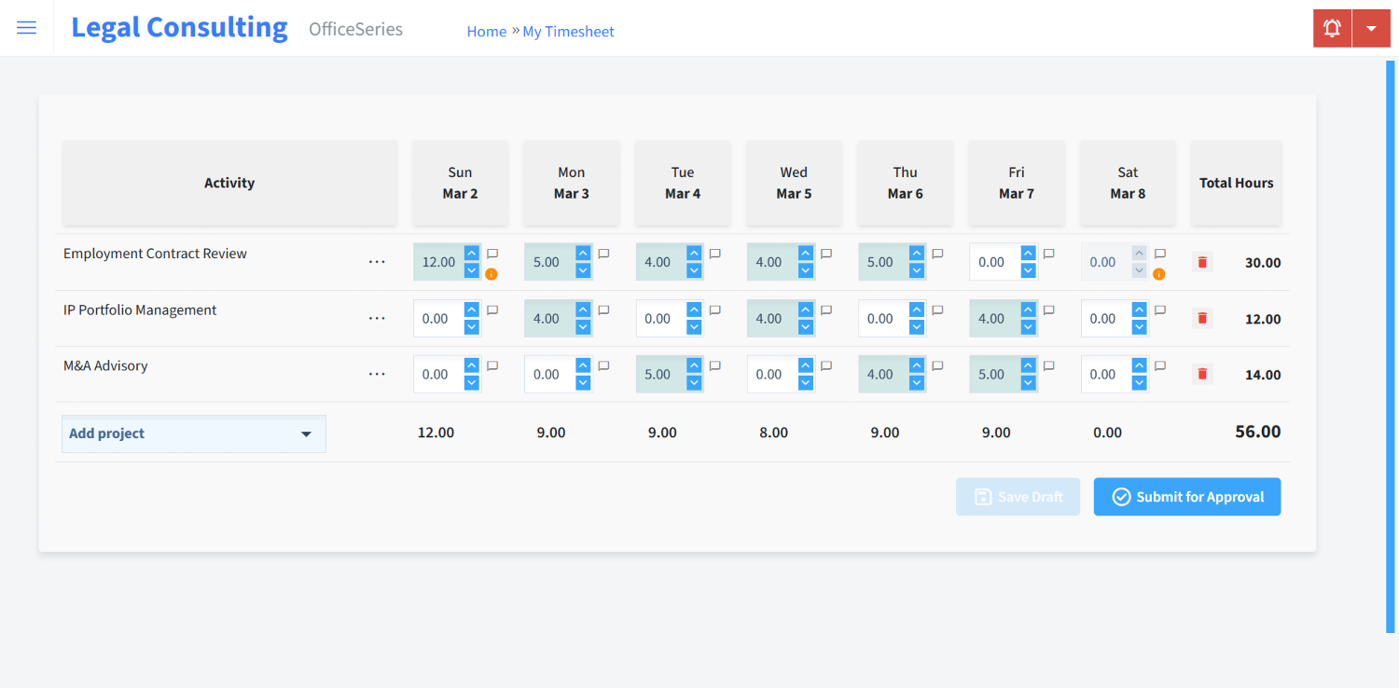Click the Submit for Approval button
The image size is (1399, 688).
click(x=1186, y=496)
